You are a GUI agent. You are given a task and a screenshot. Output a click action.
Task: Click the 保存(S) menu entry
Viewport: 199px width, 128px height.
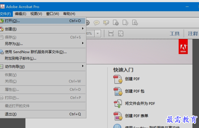click(43, 37)
